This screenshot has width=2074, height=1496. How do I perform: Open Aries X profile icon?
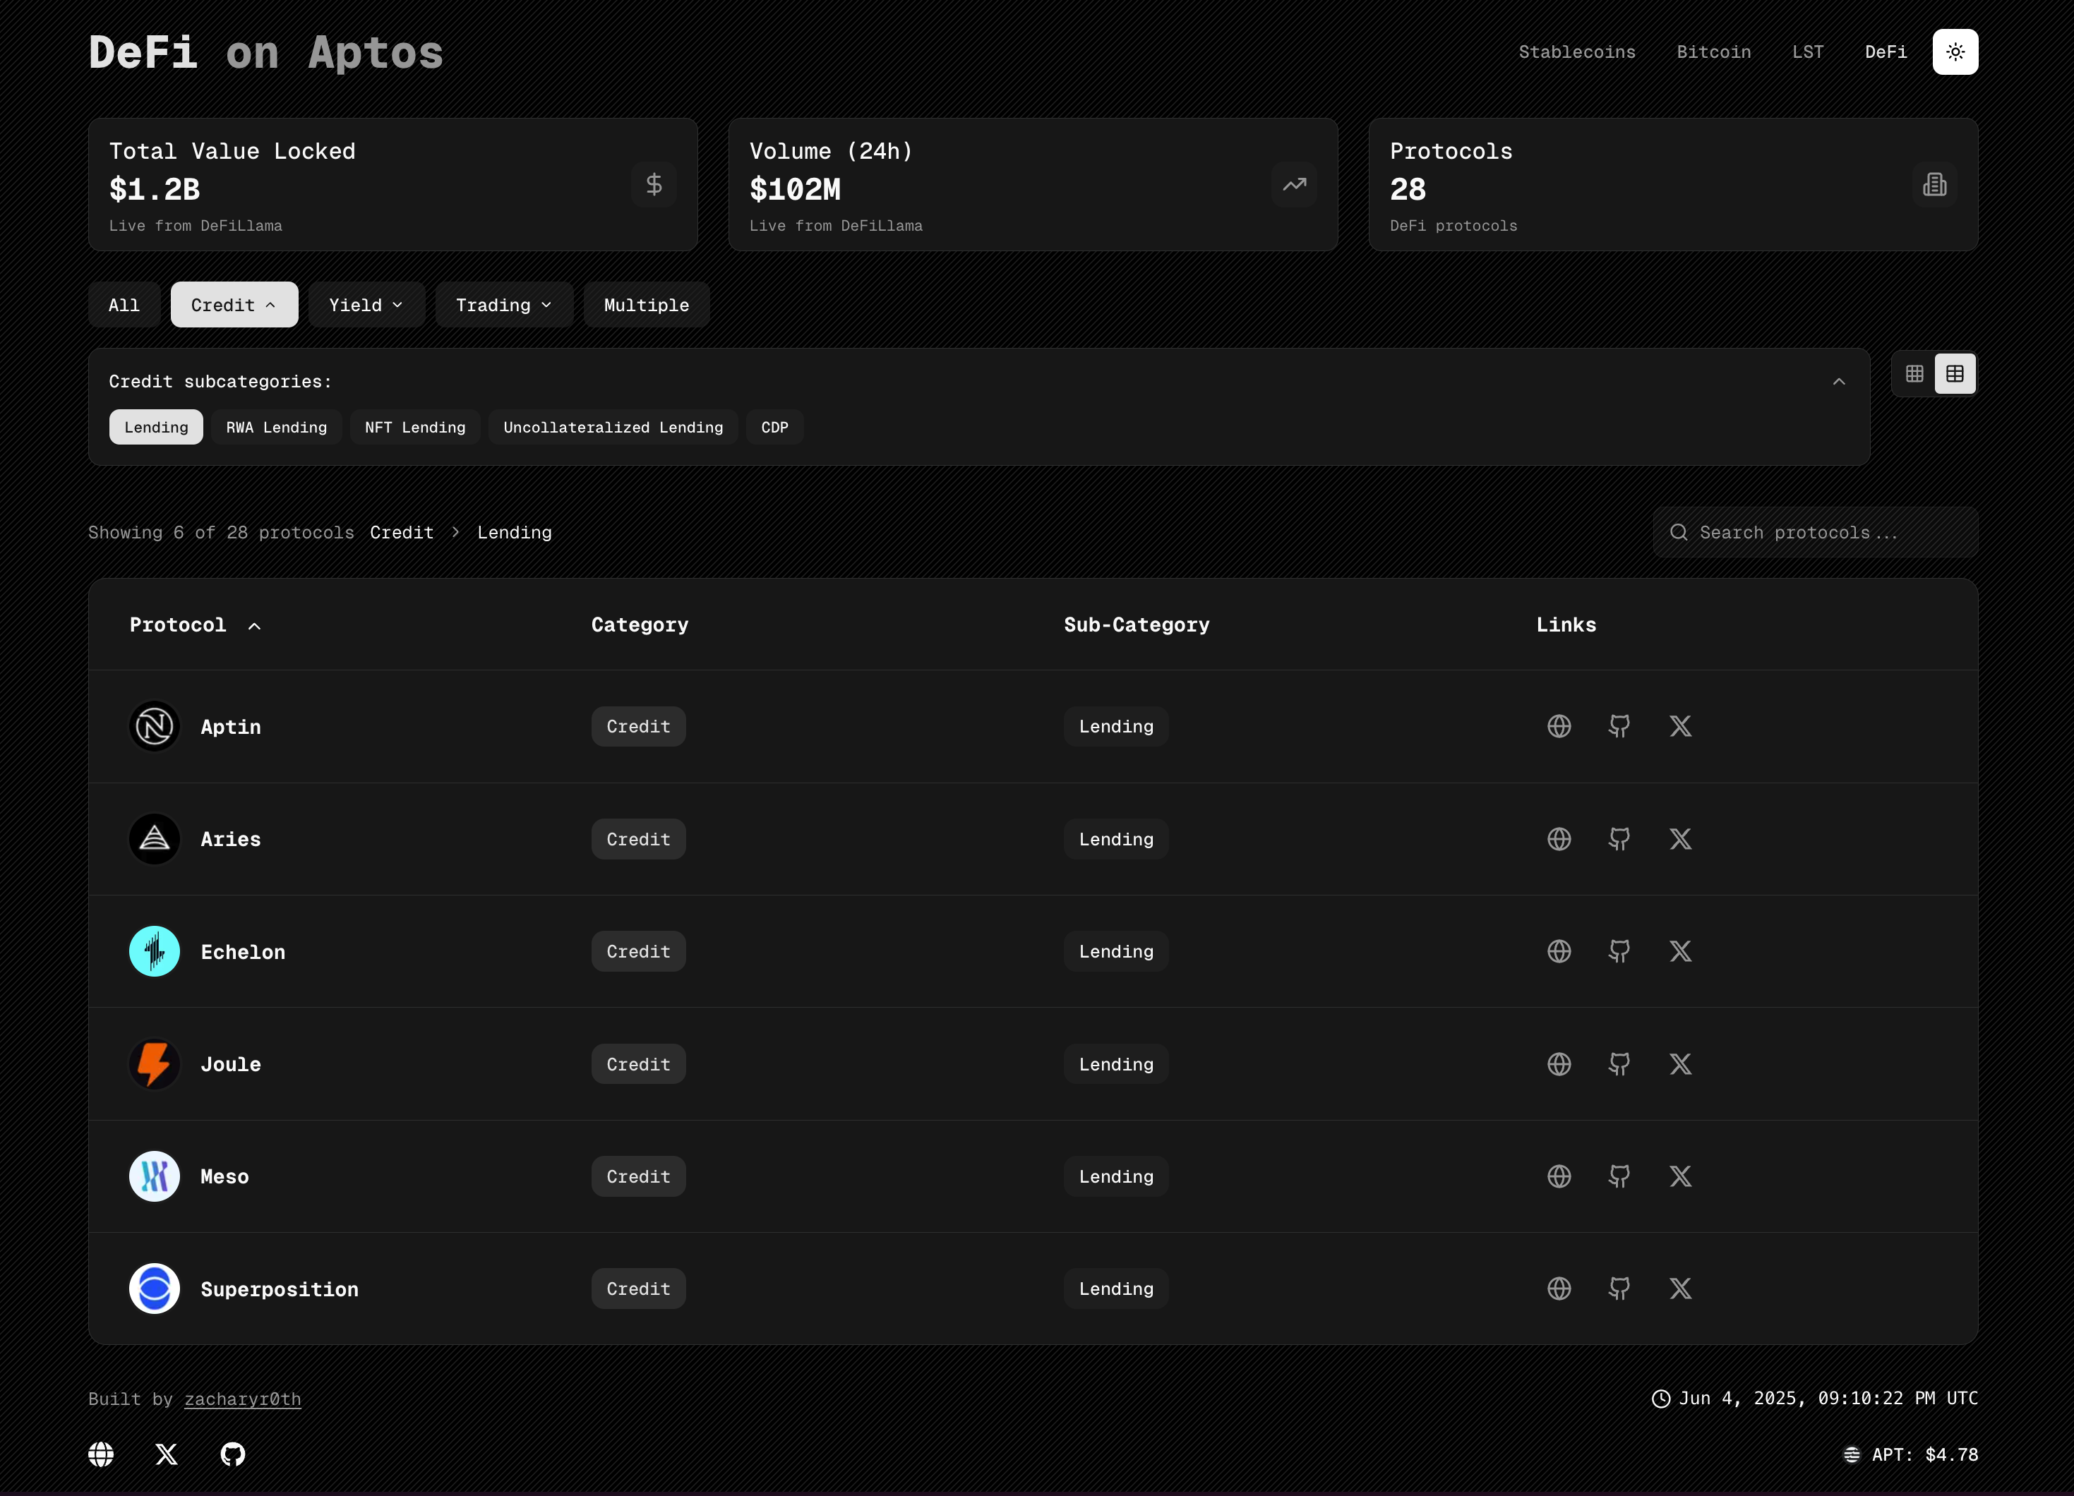click(x=1680, y=839)
